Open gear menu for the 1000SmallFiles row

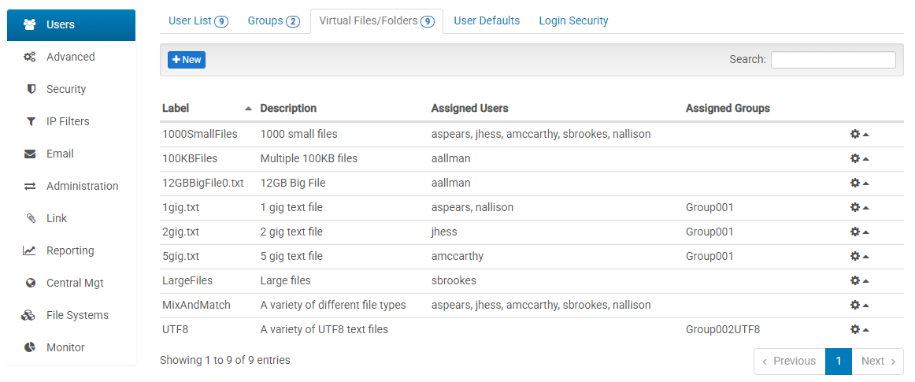859,135
